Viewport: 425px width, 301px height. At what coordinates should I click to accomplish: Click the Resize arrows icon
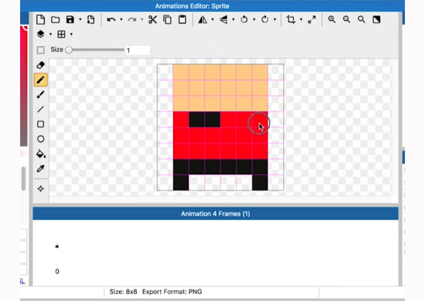(312, 19)
